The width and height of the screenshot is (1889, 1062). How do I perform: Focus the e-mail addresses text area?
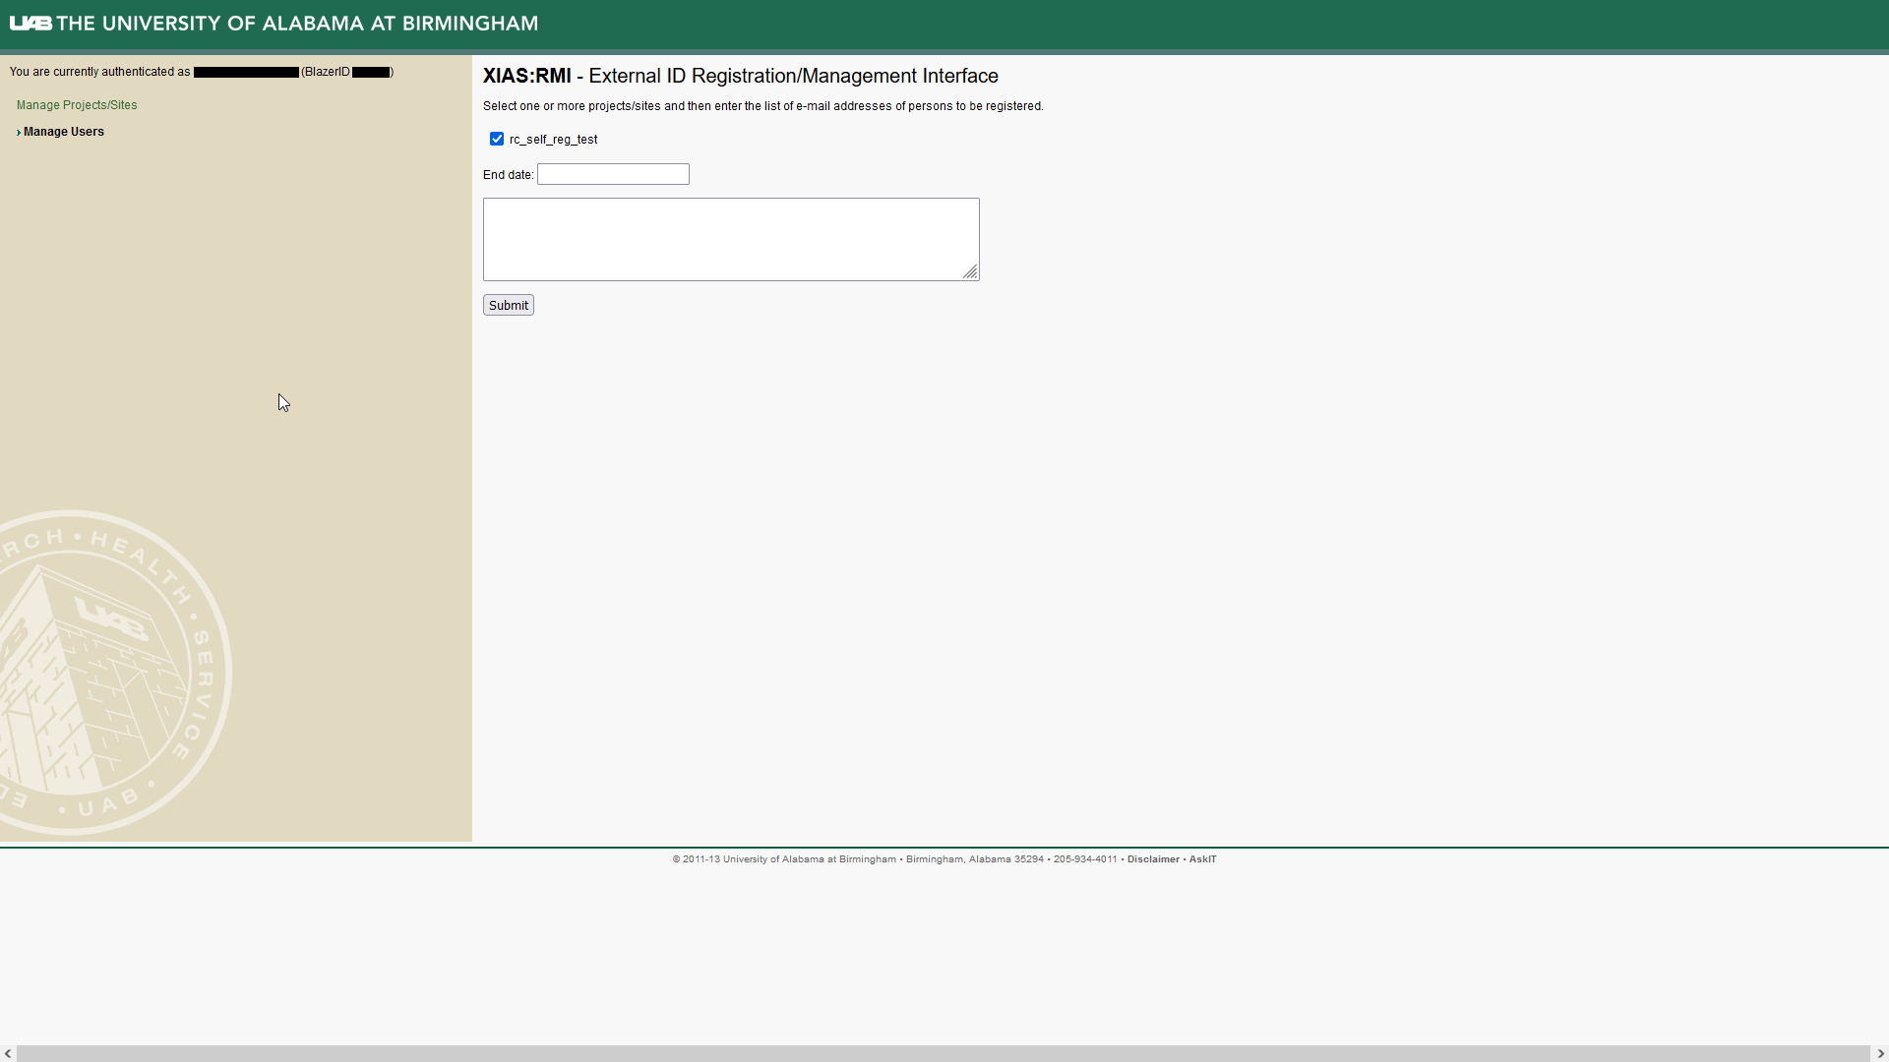[731, 239]
